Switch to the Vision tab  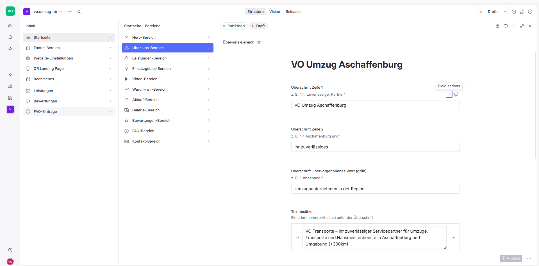pyautogui.click(x=274, y=12)
